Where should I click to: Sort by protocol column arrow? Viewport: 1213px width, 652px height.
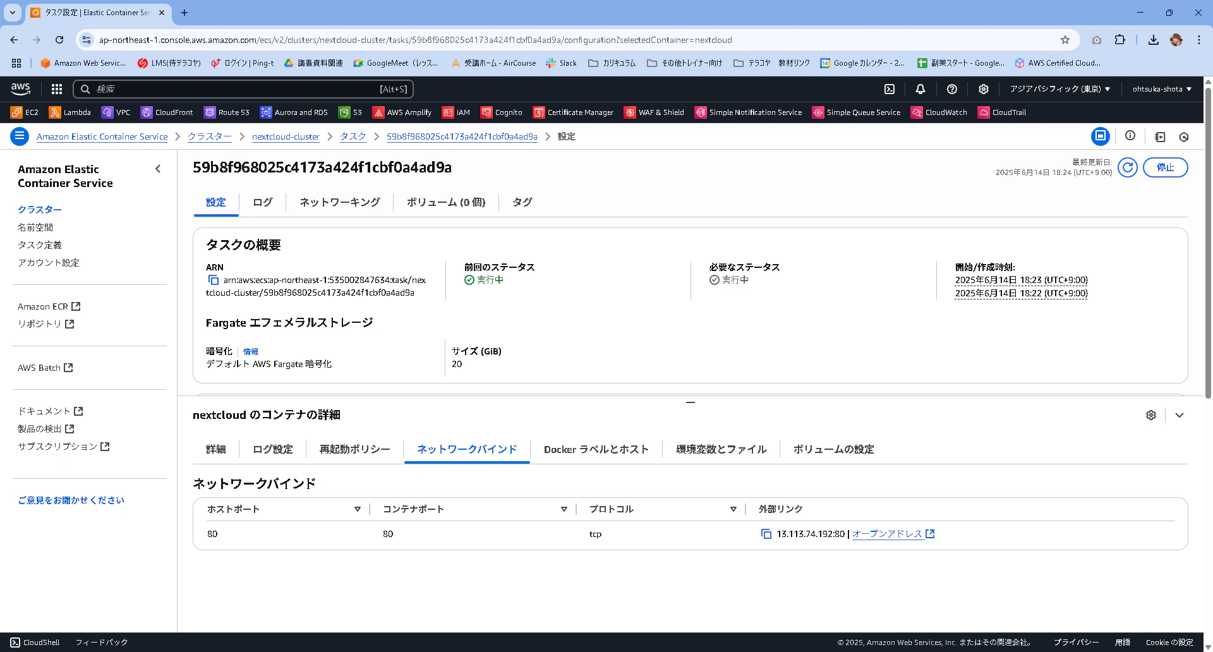[733, 509]
